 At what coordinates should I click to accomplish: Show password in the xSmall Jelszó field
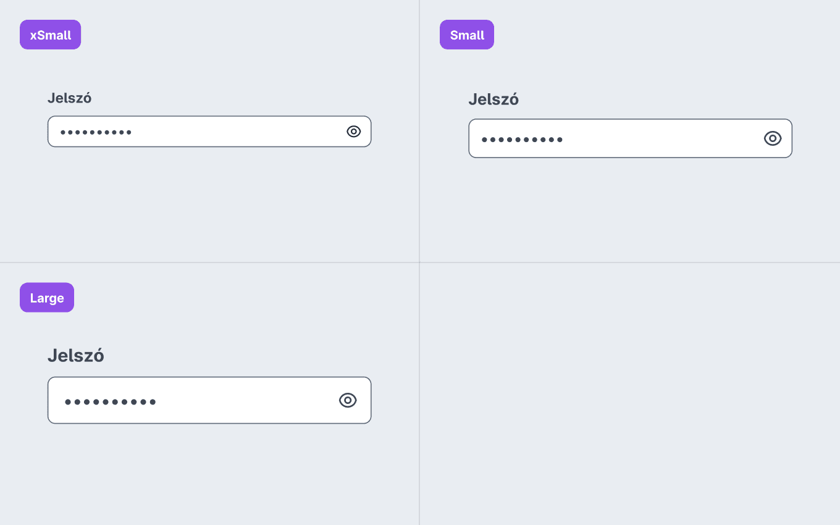tap(353, 132)
